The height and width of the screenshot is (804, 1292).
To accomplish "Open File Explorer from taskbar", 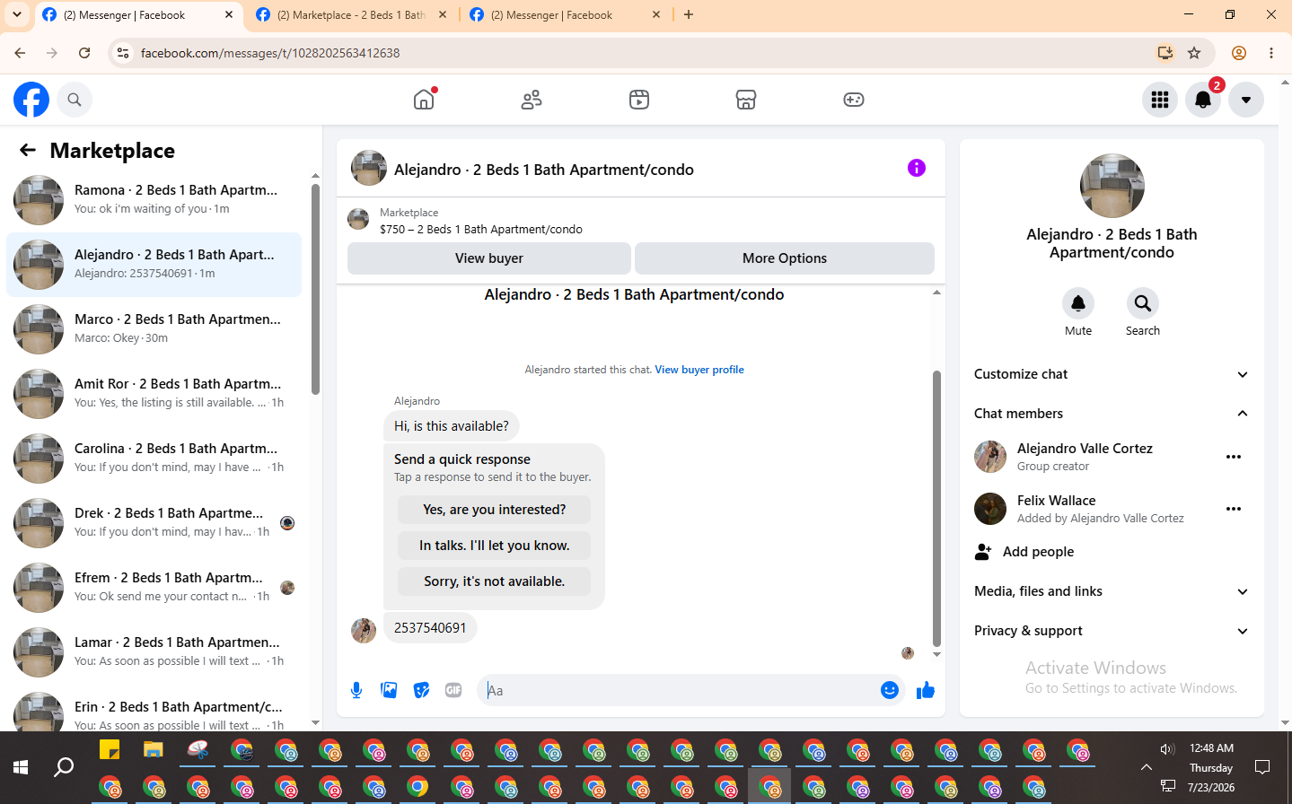I will click(154, 749).
